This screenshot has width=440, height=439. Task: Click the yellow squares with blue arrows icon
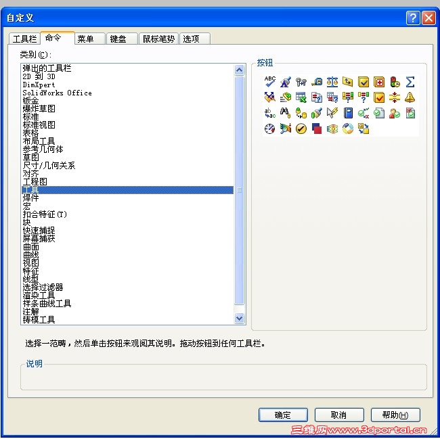(364, 129)
